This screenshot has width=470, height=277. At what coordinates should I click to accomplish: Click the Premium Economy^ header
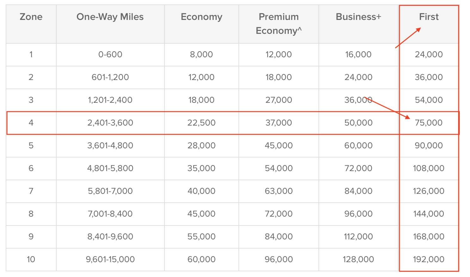pyautogui.click(x=279, y=24)
